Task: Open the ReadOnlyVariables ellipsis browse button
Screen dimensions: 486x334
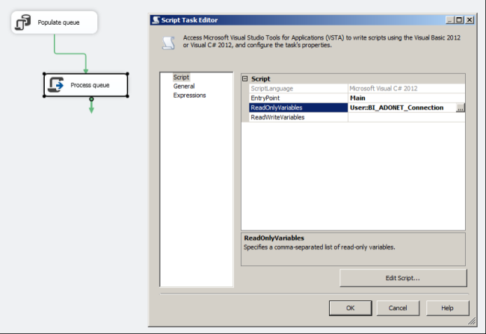Action: coord(461,108)
